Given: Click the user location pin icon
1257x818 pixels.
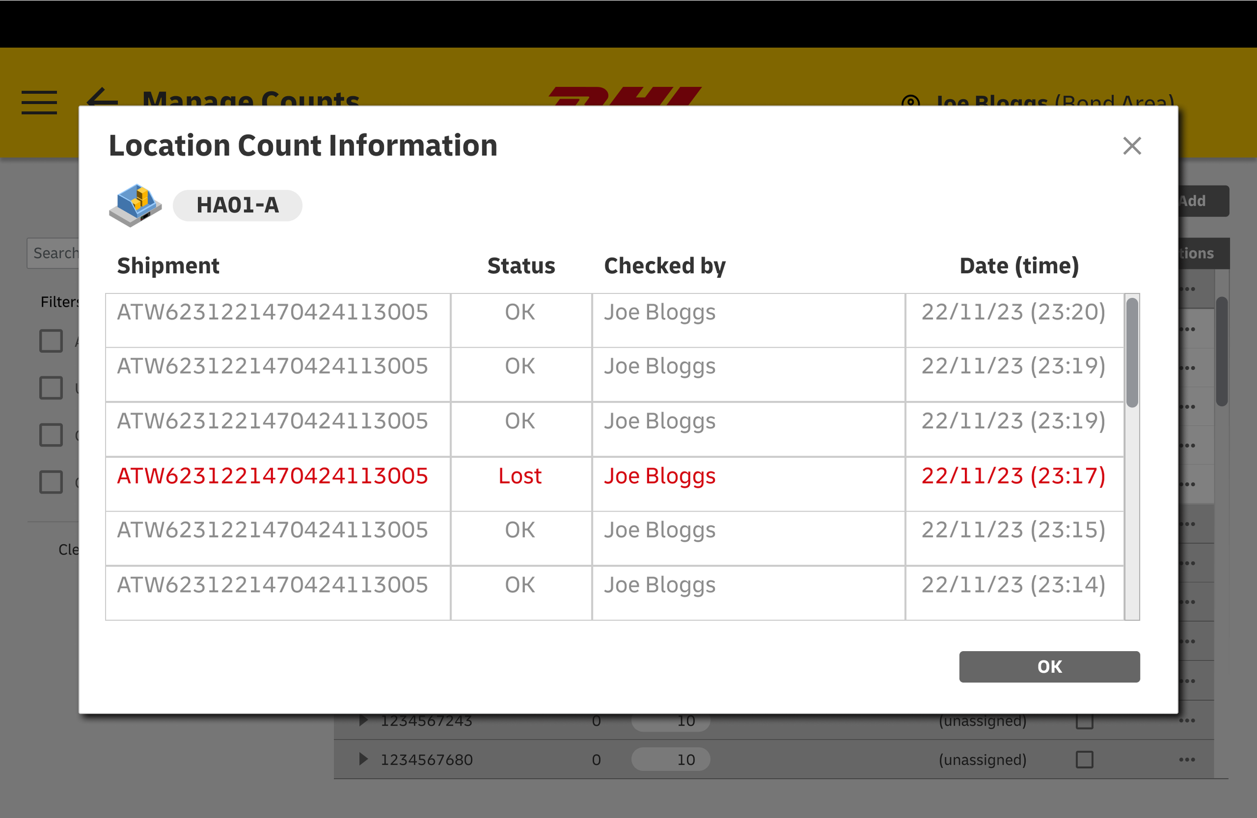Looking at the screenshot, I should pos(911,100).
